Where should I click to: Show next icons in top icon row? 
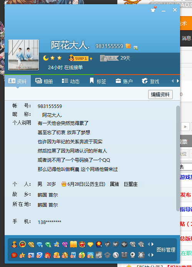[x=153, y=244]
